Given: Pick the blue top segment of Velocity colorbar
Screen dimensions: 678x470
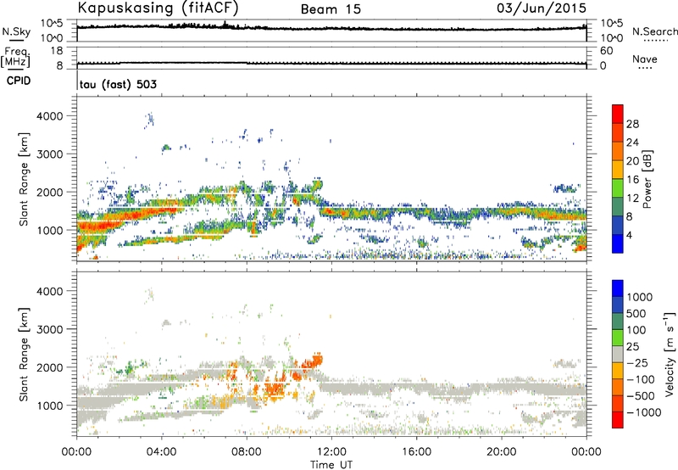Looking at the screenshot, I should coord(618,288).
